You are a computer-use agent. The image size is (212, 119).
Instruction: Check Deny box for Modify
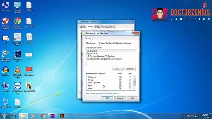[130, 80]
